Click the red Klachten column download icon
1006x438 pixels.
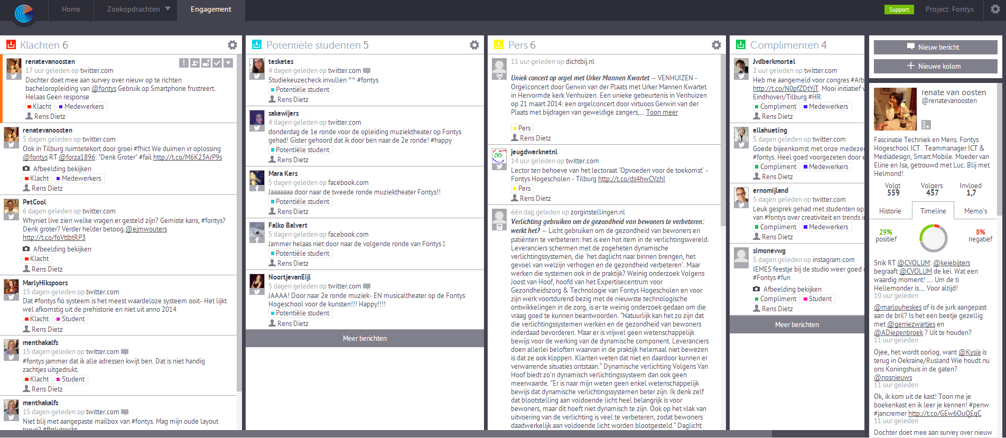[11, 44]
